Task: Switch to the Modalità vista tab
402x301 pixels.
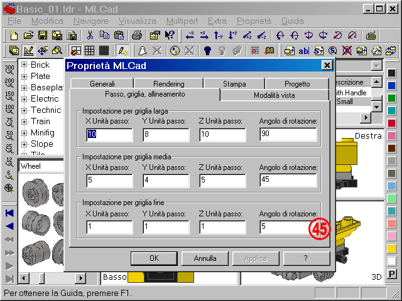Action: [x=274, y=95]
